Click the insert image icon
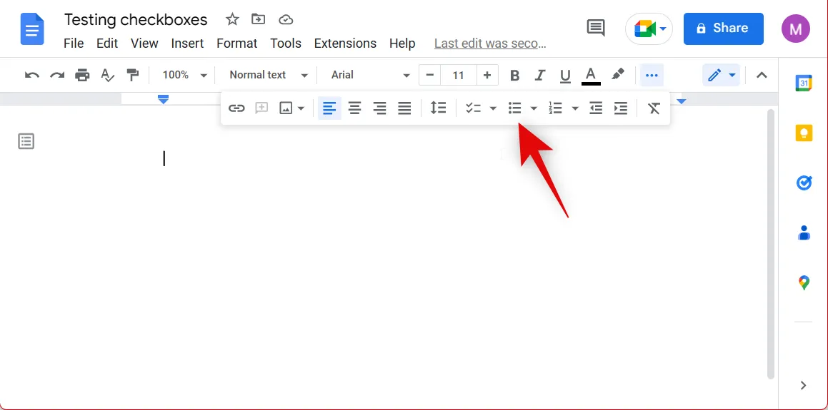The height and width of the screenshot is (410, 828). [286, 108]
